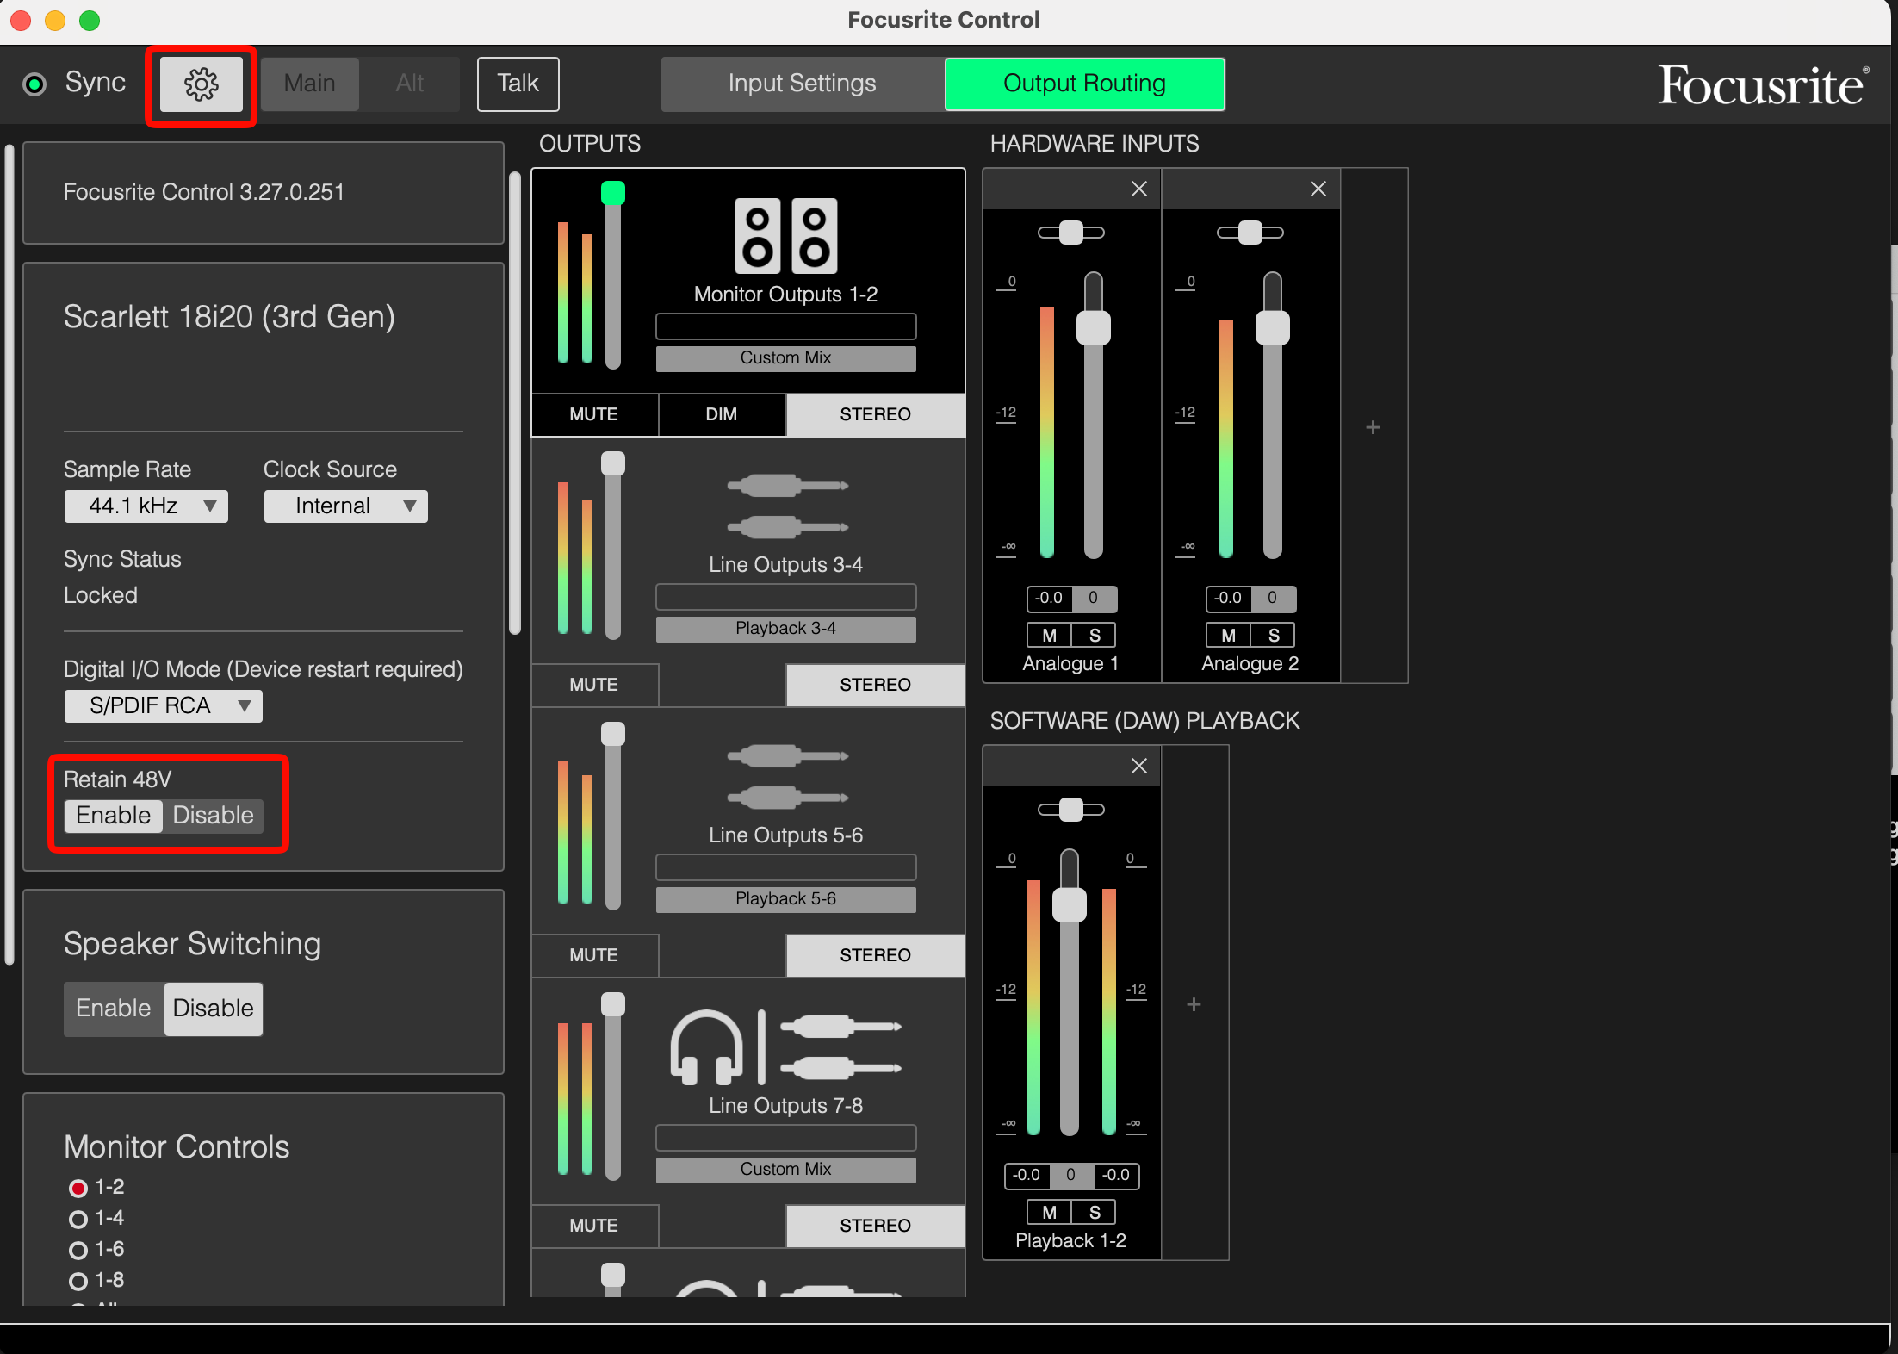Select the Line Outputs 5-6 jack icon

[x=787, y=777]
